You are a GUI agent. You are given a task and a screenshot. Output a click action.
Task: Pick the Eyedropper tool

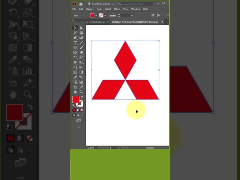(x=75, y=77)
